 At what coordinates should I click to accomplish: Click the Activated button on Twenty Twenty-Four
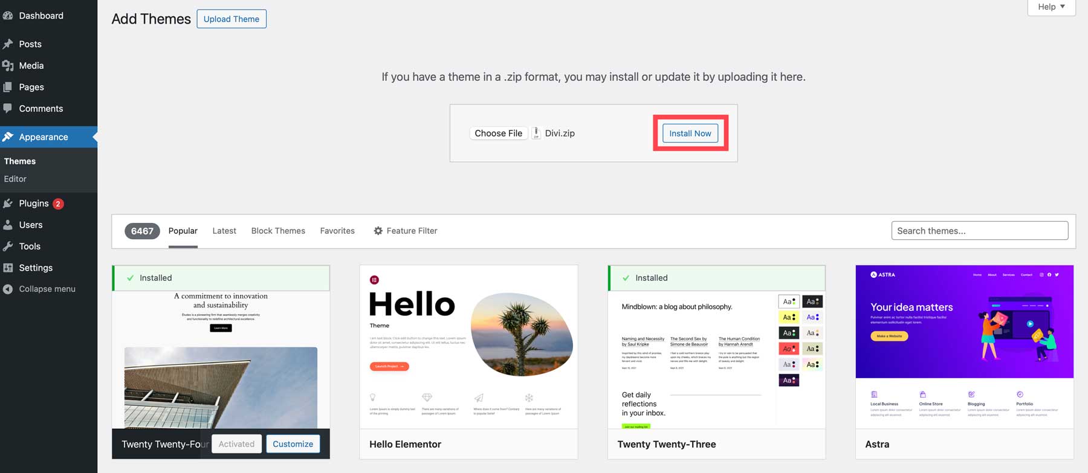point(236,444)
